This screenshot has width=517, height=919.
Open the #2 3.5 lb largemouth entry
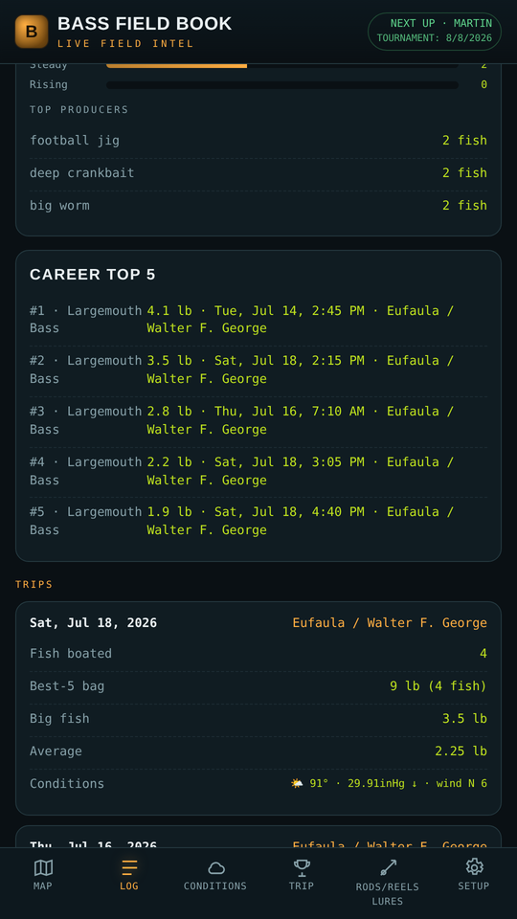[258, 370]
